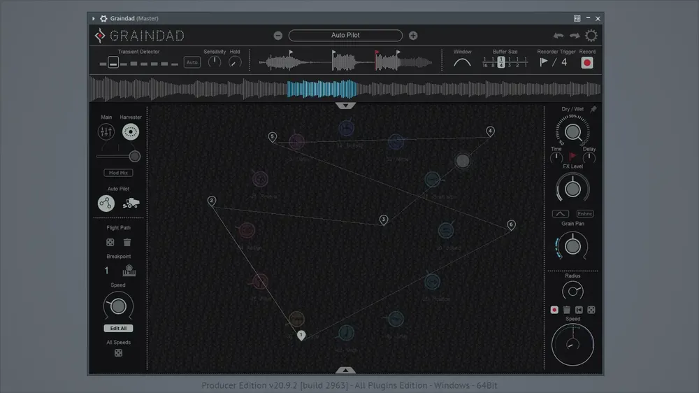Change the Recorder Trigger value 4
This screenshot has width=699, height=393.
(x=564, y=62)
